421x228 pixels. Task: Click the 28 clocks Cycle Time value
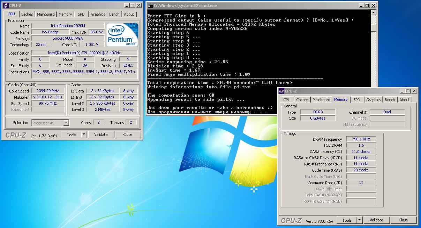(361, 170)
